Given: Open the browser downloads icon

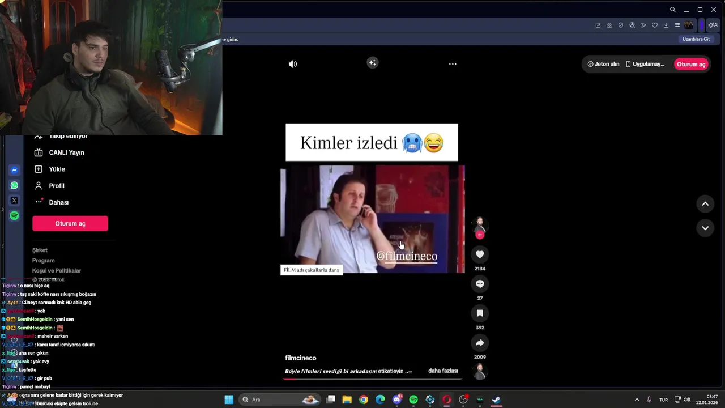Looking at the screenshot, I should click(666, 25).
